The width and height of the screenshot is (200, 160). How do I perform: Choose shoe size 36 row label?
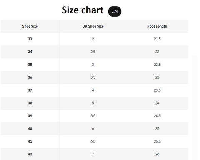coord(30,77)
